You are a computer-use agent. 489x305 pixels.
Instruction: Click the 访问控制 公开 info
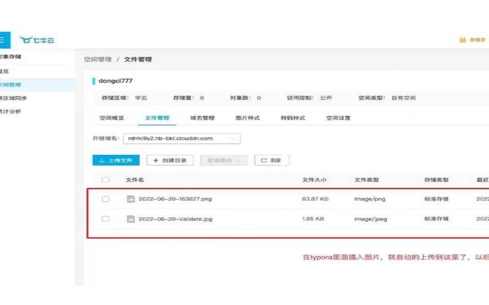pos(309,98)
